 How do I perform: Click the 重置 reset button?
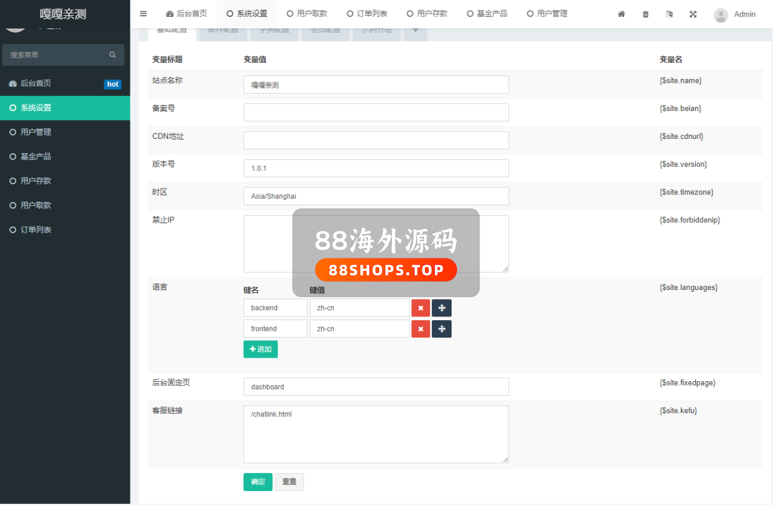pyautogui.click(x=289, y=482)
